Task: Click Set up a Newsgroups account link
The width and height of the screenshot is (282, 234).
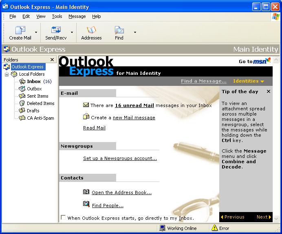Action: pos(120,158)
